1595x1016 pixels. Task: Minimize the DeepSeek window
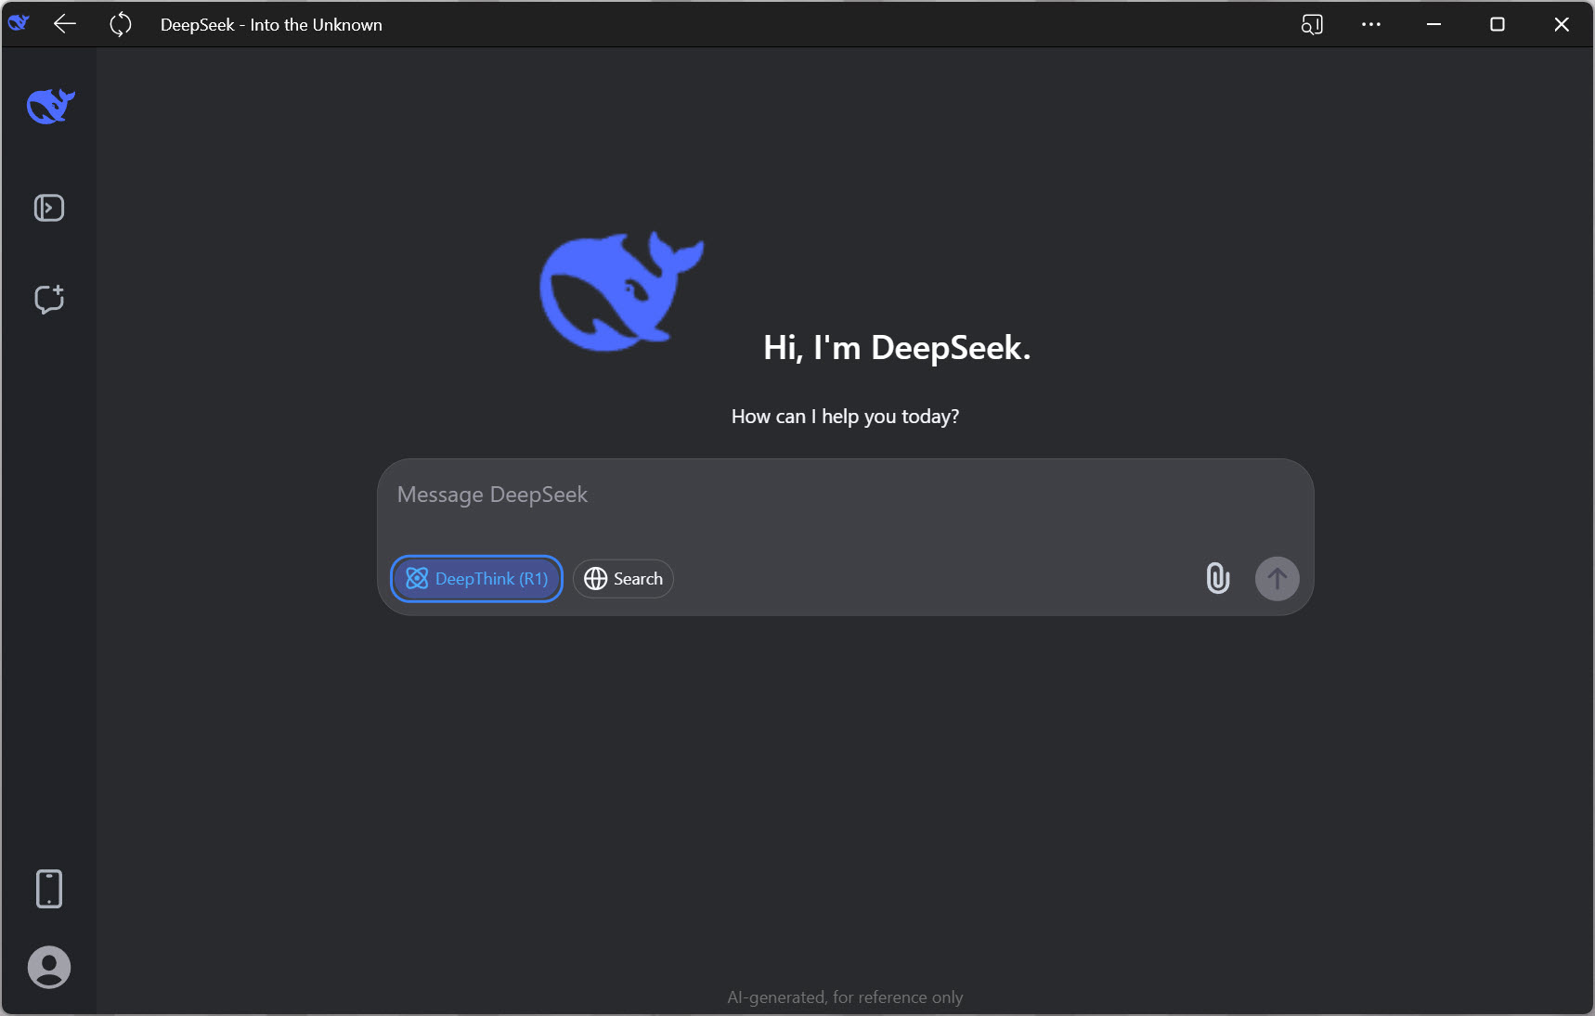1433,24
